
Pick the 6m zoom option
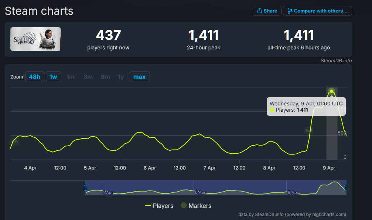pos(105,77)
